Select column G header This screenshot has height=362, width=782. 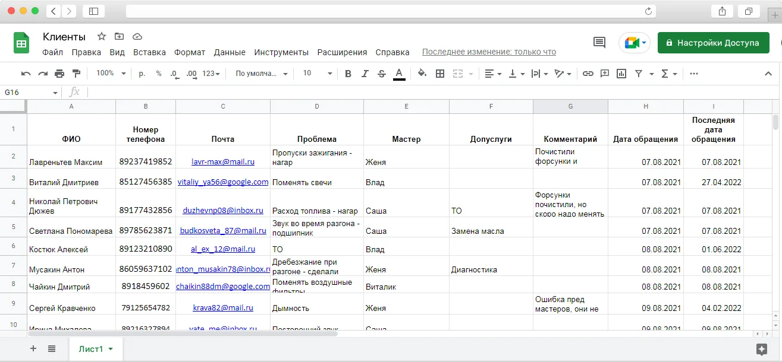point(570,106)
